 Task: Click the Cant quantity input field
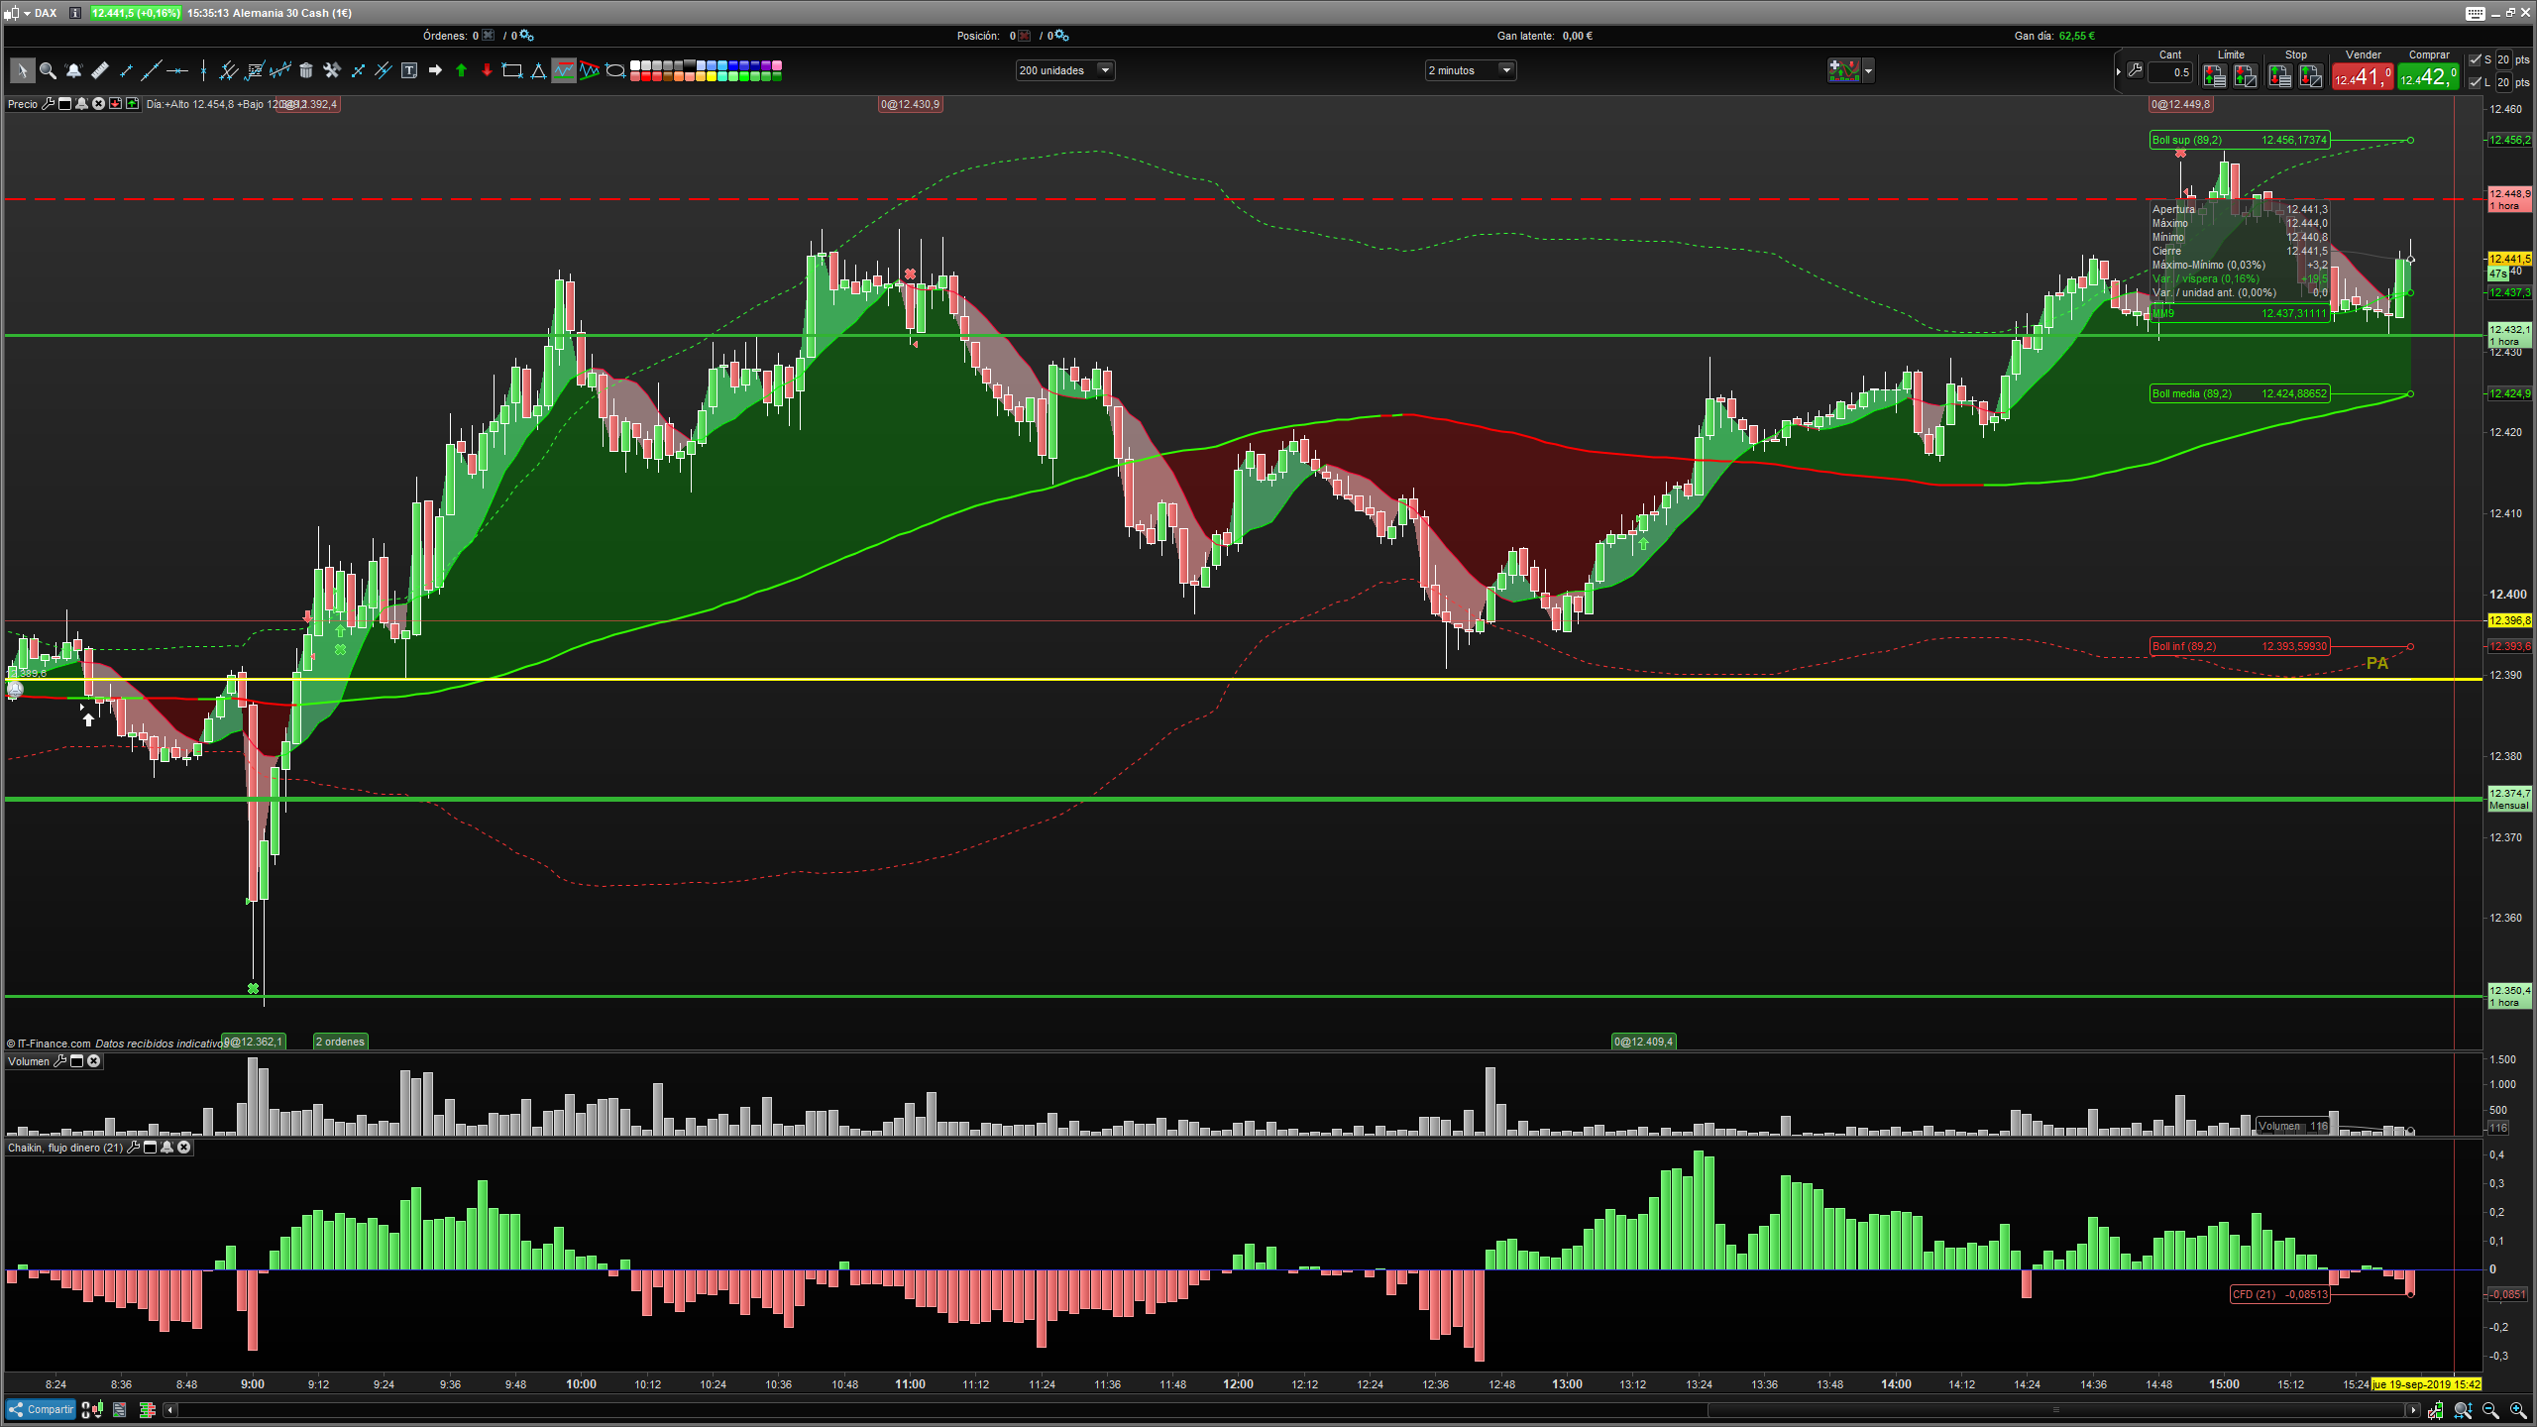coord(2170,72)
